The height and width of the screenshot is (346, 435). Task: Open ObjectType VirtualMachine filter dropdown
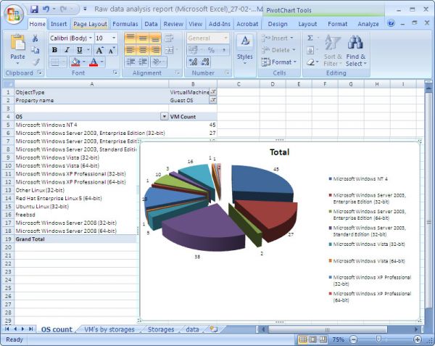pos(212,92)
